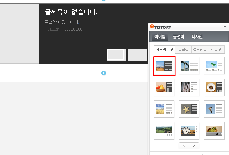Click the title '글제목이 없습니다.'
The image size is (229, 155).
point(71,12)
